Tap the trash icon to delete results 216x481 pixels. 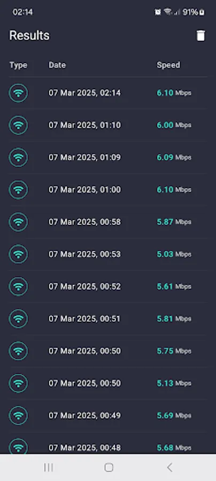pos(200,36)
